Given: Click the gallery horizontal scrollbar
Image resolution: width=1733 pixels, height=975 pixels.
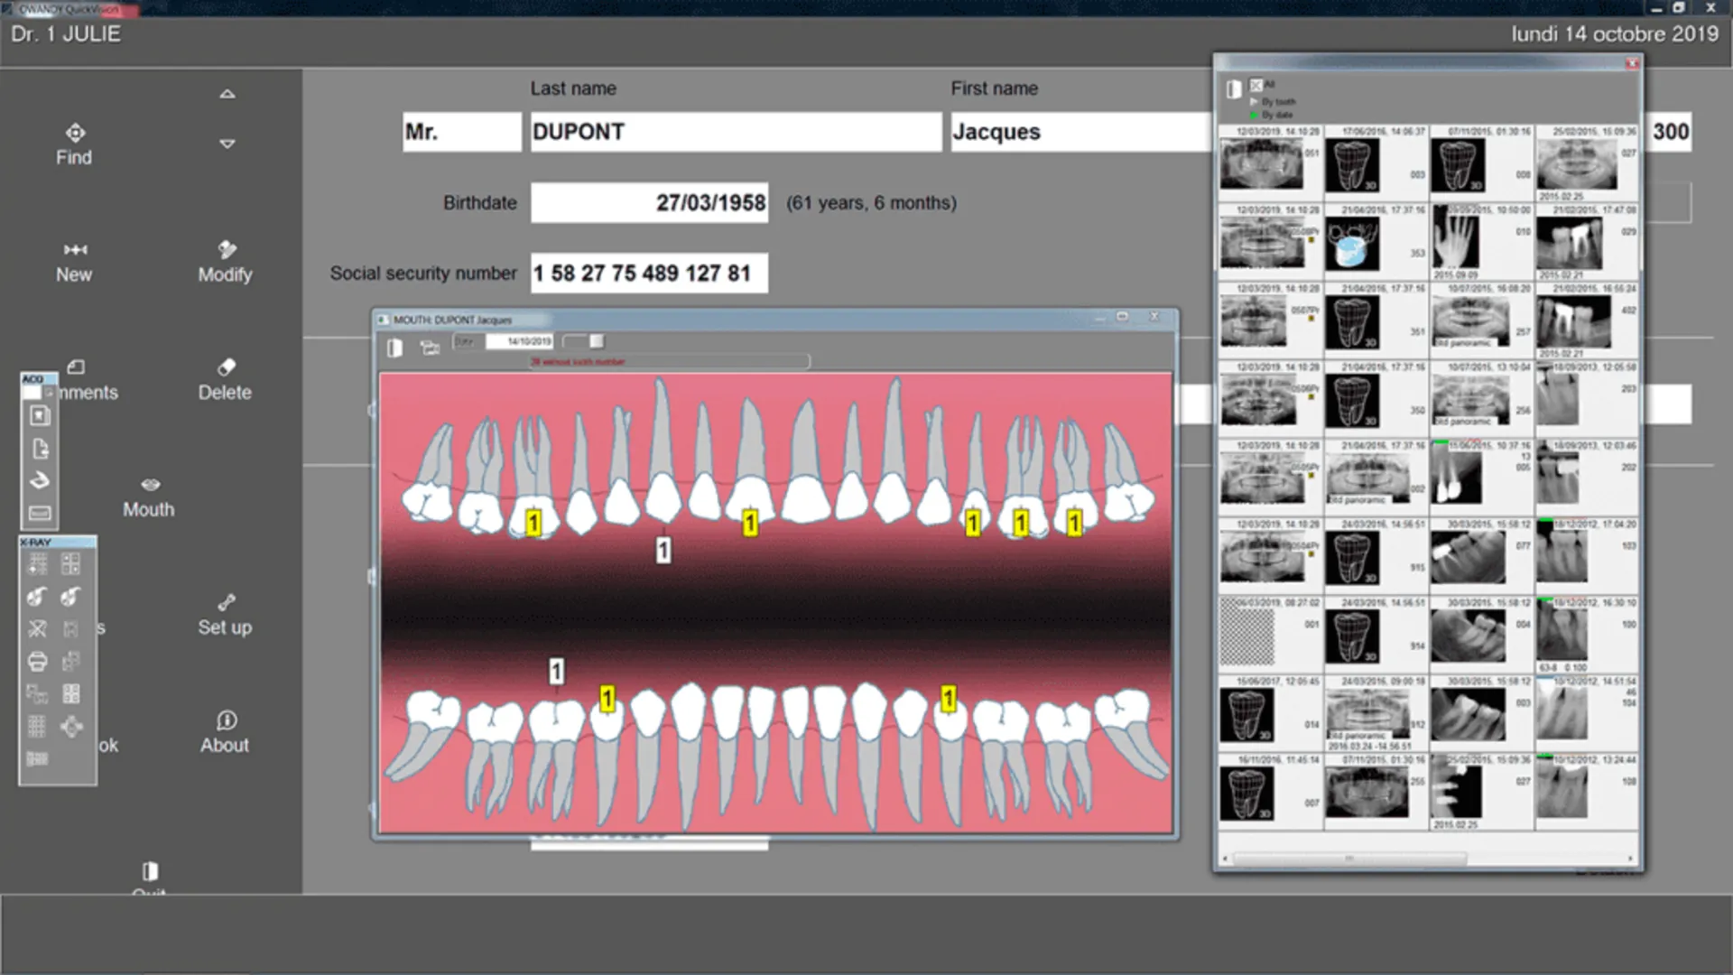Looking at the screenshot, I should pyautogui.click(x=1348, y=859).
